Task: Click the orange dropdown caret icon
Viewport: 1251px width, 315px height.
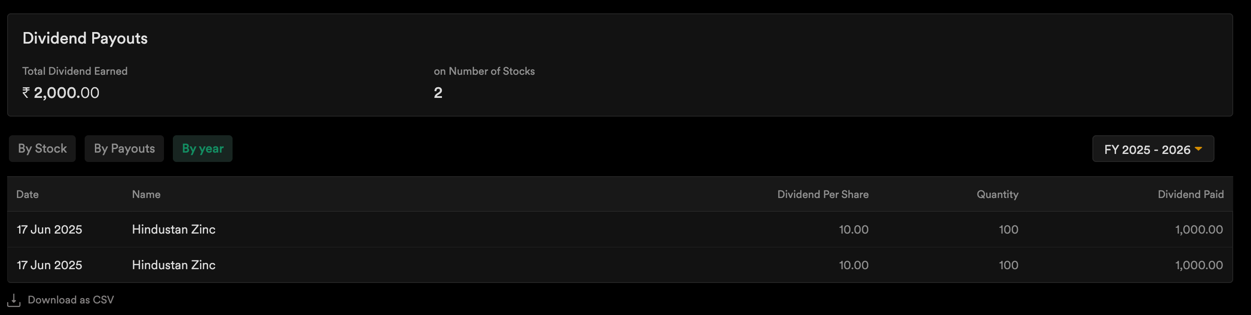Action: pyautogui.click(x=1198, y=149)
